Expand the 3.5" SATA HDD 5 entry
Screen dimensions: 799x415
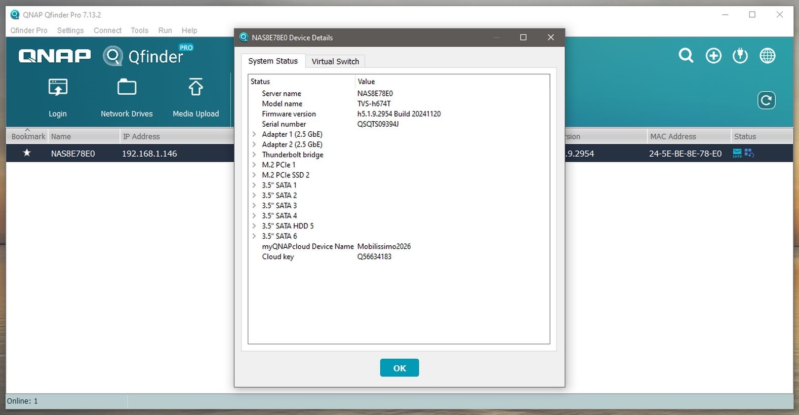pos(254,226)
